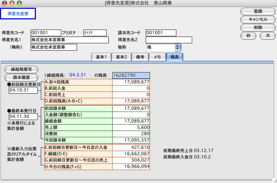Go to next record with 次
This screenshot has height=183, width=277.
coord(267,36)
